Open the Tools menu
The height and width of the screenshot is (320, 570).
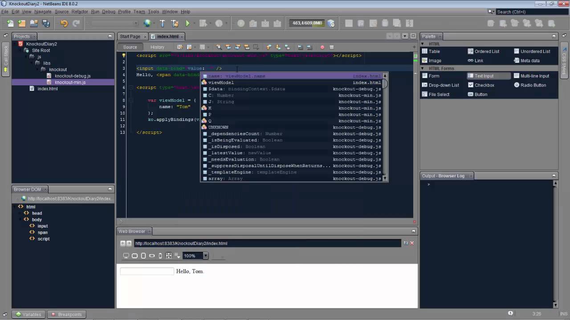pyautogui.click(x=153, y=12)
